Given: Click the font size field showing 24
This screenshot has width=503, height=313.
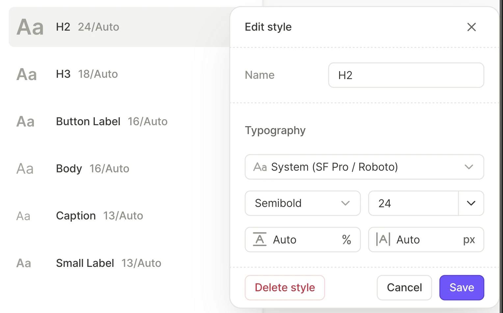Looking at the screenshot, I should pos(413,203).
